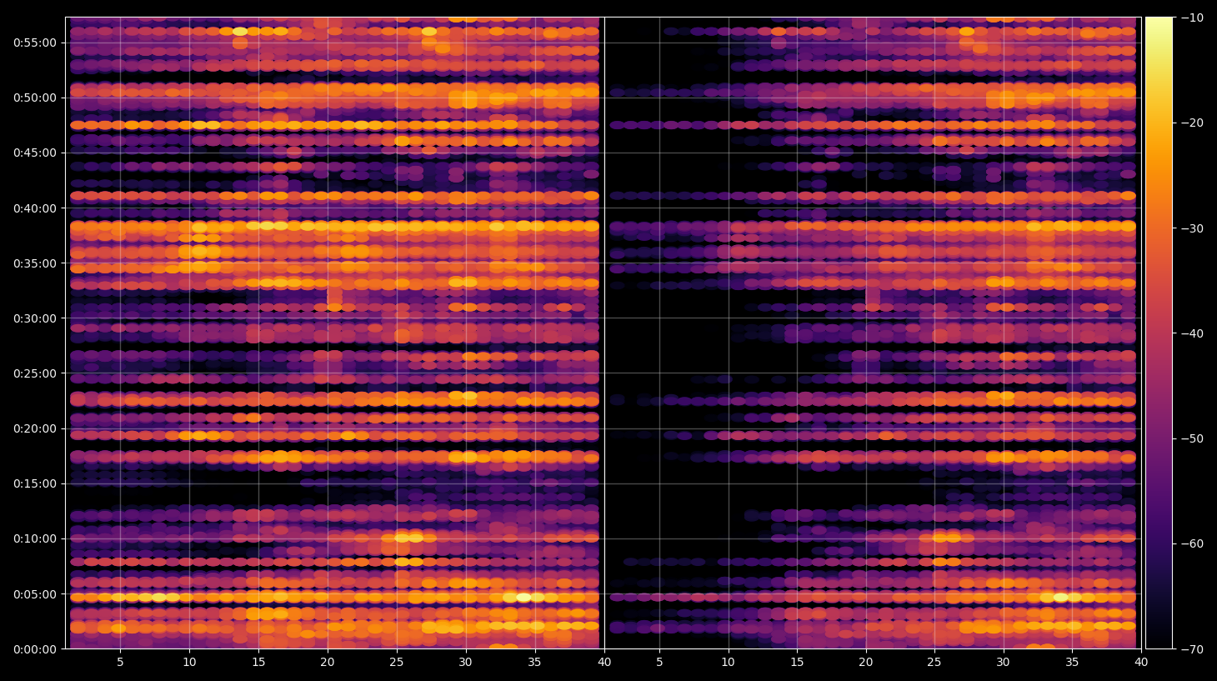The width and height of the screenshot is (1217, 681).
Task: Select the −40 colorbar tick label
Action: (x=1192, y=333)
